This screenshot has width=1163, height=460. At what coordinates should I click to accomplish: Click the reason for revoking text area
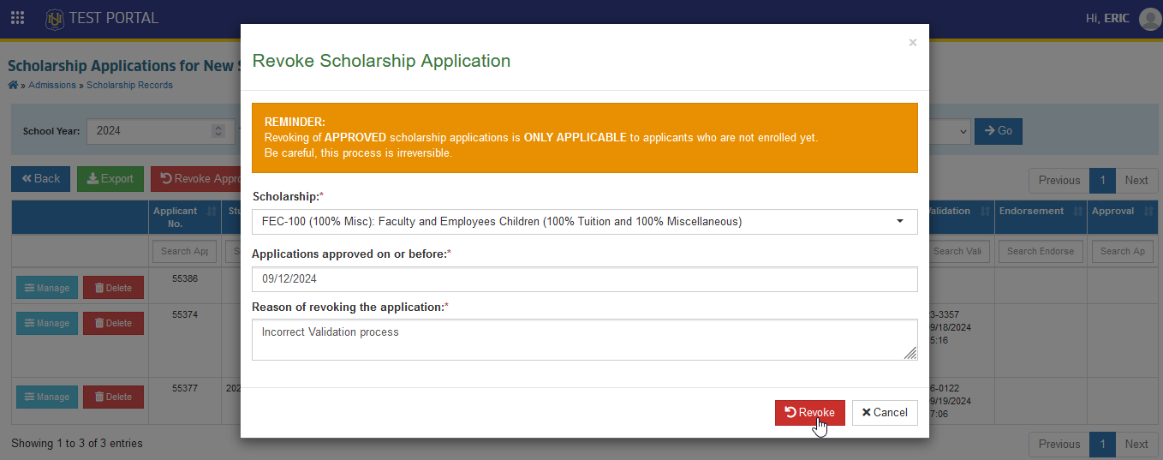tap(584, 340)
